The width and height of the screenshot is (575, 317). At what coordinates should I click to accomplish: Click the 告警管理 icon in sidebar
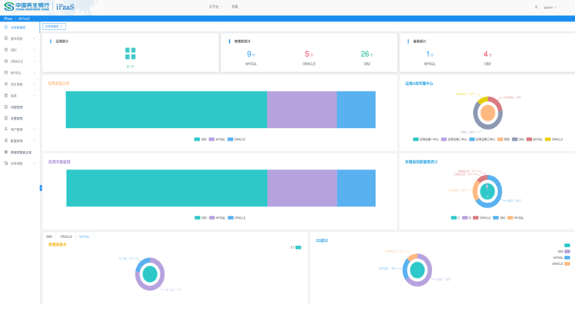pyautogui.click(x=6, y=118)
